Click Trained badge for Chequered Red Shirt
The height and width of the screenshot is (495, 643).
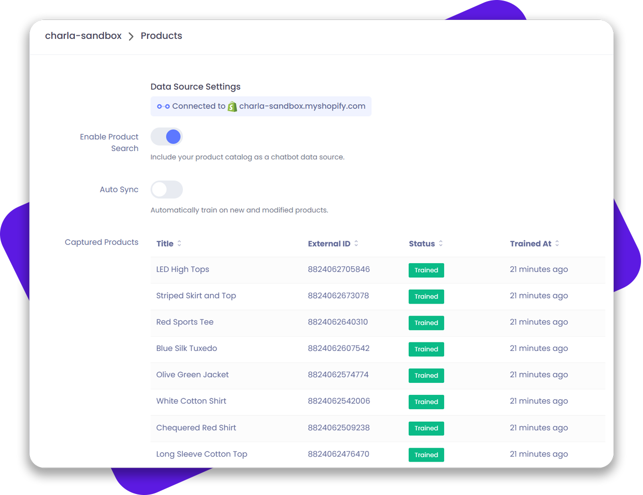[426, 428]
